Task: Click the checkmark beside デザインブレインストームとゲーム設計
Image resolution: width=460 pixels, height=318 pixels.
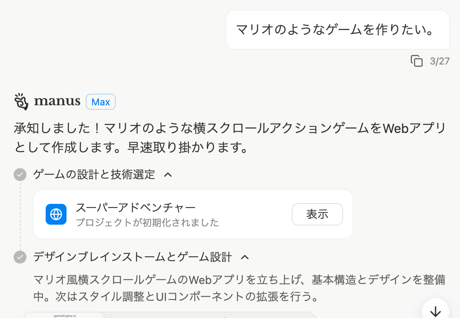Action: [20, 257]
